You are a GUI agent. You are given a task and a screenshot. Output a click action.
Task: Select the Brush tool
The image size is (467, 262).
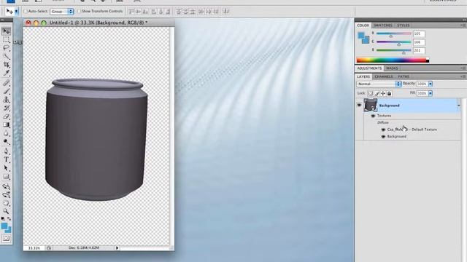(x=6, y=91)
